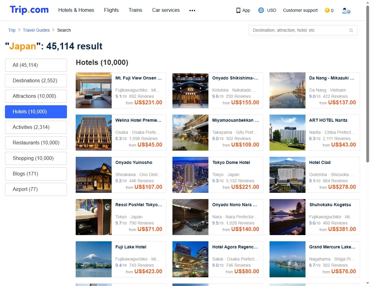
Task: Open Da Nang - Mikazuki photo
Action: click(288, 90)
